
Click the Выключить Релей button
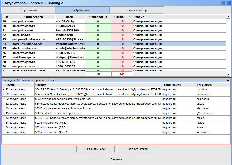pos(136,149)
